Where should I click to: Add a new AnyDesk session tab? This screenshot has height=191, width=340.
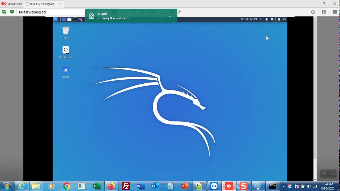[x=68, y=4]
